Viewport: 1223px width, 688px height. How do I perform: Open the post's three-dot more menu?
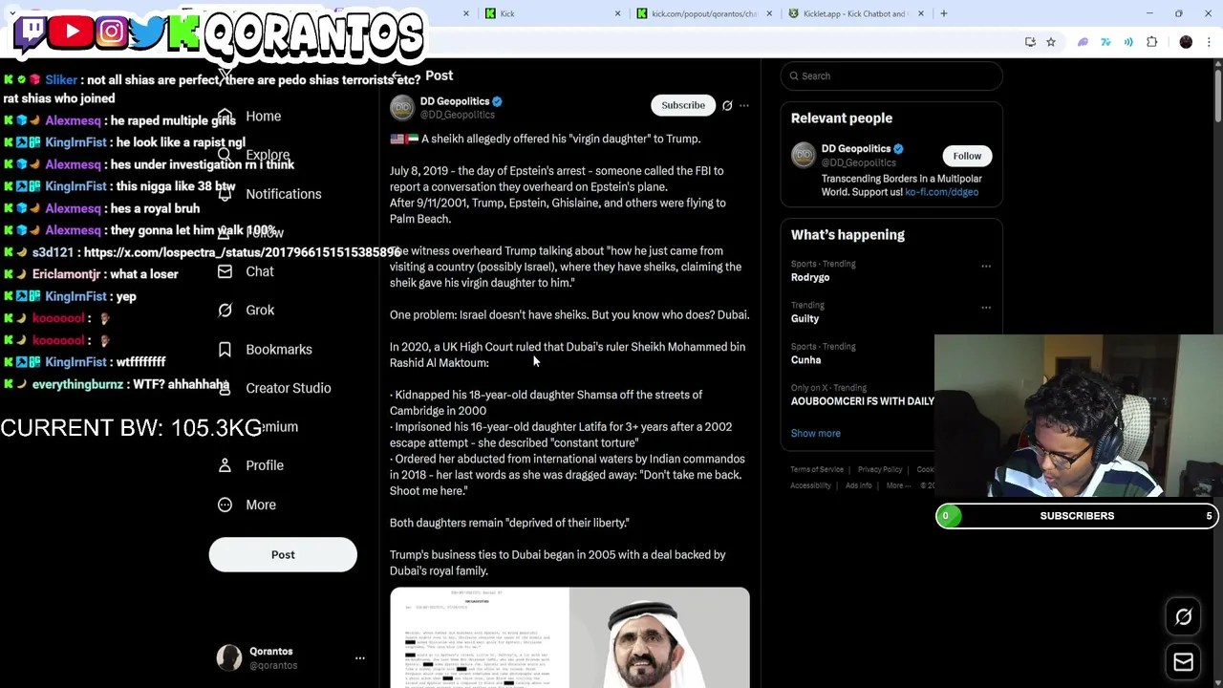point(744,105)
